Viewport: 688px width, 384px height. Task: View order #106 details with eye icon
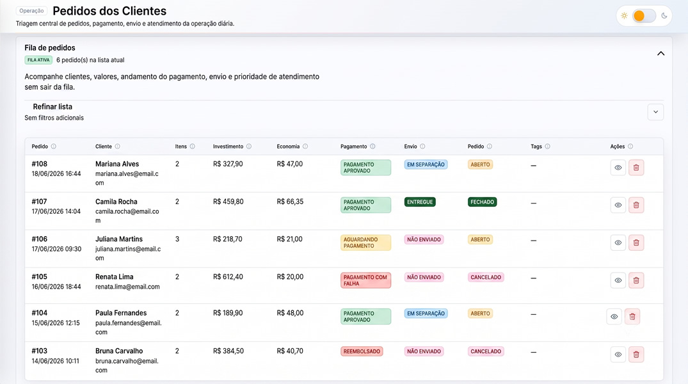[618, 243]
